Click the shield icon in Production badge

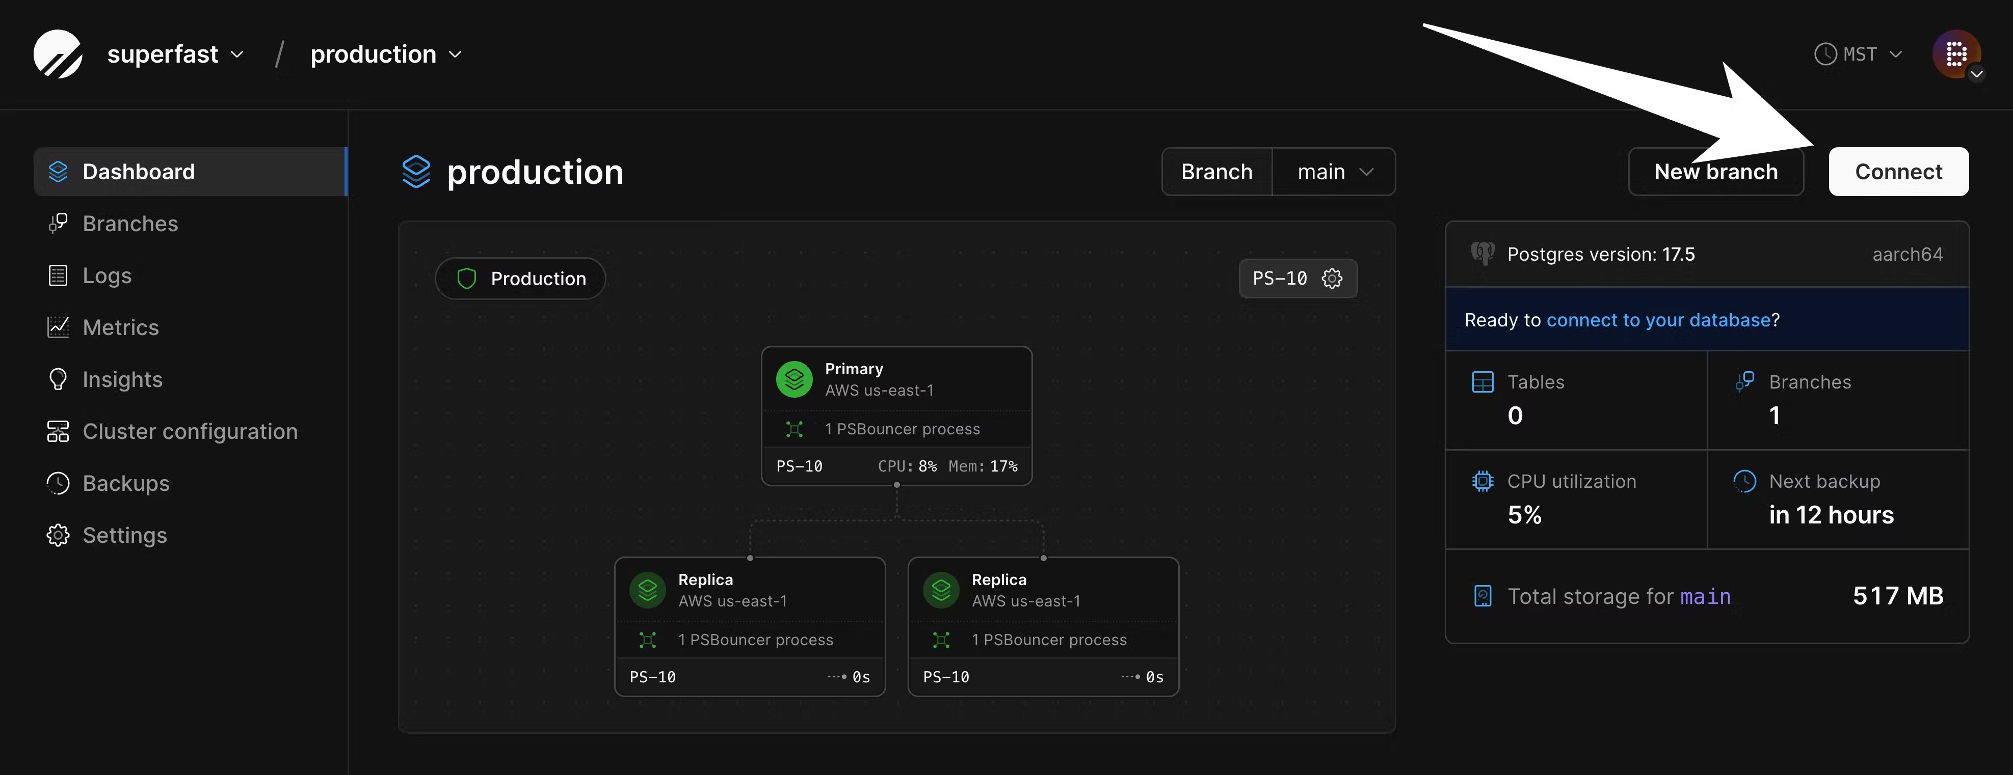(x=466, y=279)
